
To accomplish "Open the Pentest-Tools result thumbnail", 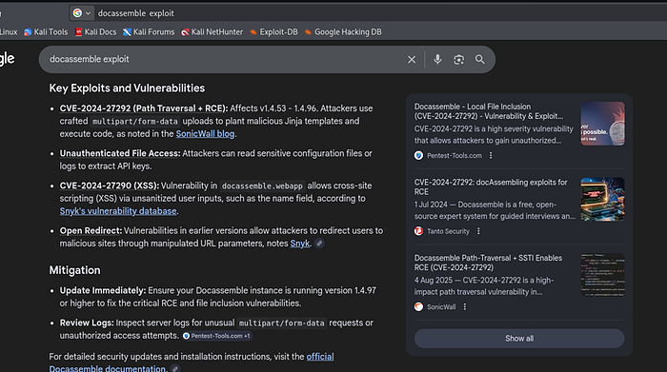I will pyautogui.click(x=603, y=124).
